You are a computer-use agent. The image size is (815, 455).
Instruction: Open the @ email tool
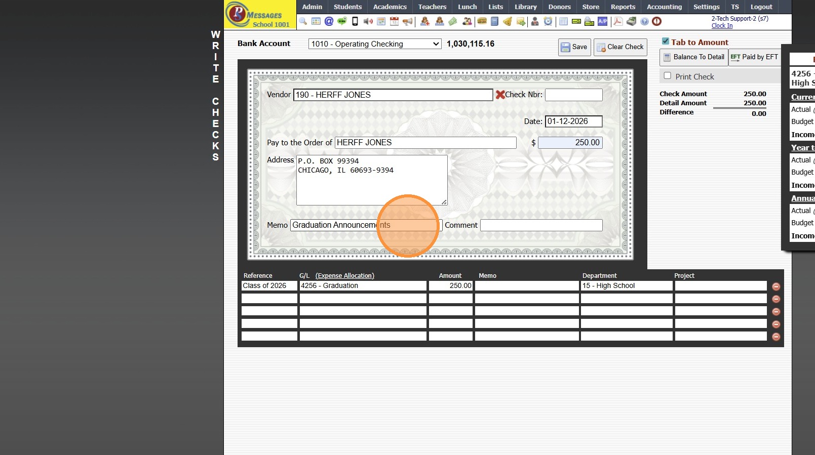(x=329, y=21)
